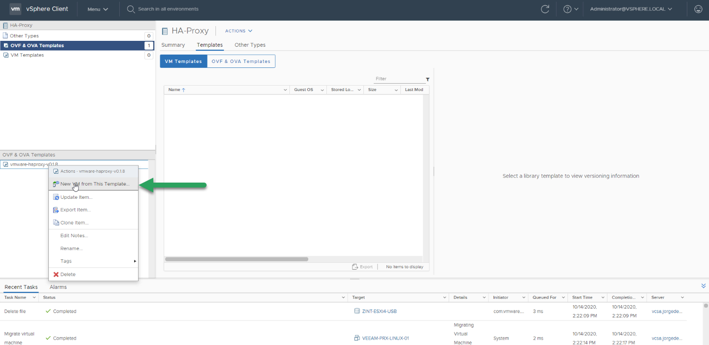The width and height of the screenshot is (709, 345).
Task: Choose New VM from This Template
Action: 93,184
